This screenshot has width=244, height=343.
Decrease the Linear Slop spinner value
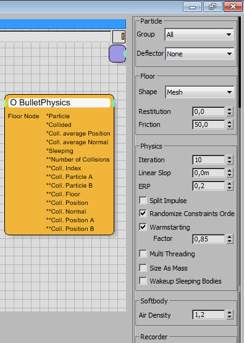pos(230,175)
